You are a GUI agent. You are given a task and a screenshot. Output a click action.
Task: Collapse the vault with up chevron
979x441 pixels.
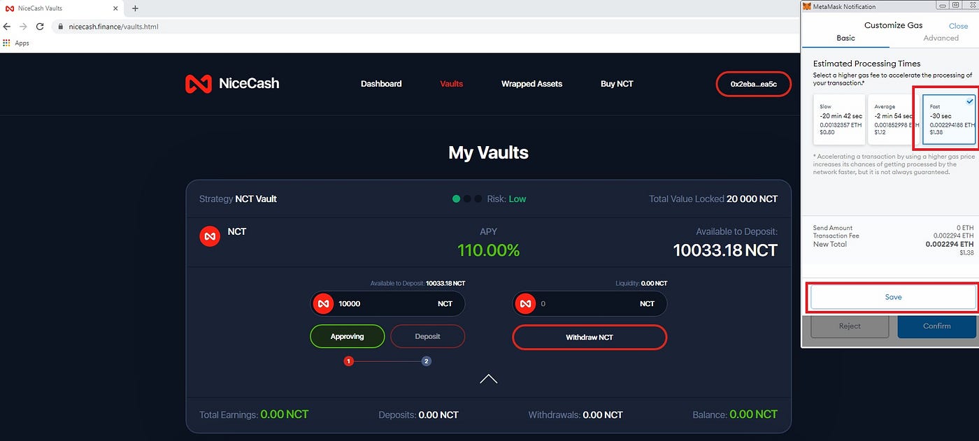tap(488, 379)
